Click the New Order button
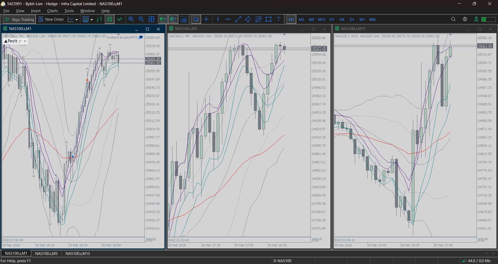The height and width of the screenshot is (264, 498). (x=51, y=19)
